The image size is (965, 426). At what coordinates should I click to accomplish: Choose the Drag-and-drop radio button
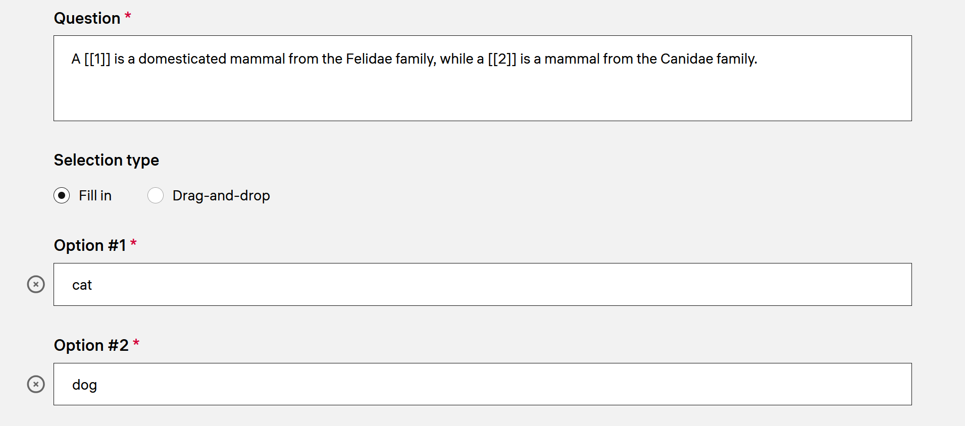pos(156,195)
